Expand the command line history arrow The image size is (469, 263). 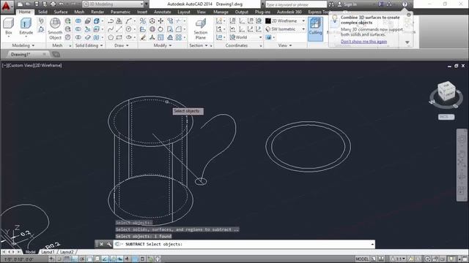[372, 244]
